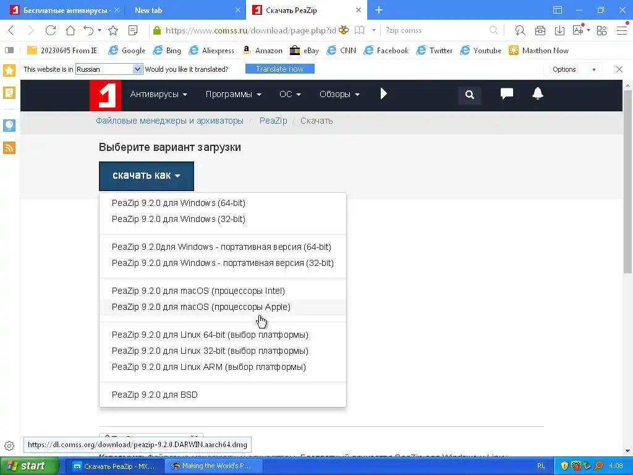The height and width of the screenshot is (475, 633).
Task: Click the Comss red logo
Action: click(105, 95)
